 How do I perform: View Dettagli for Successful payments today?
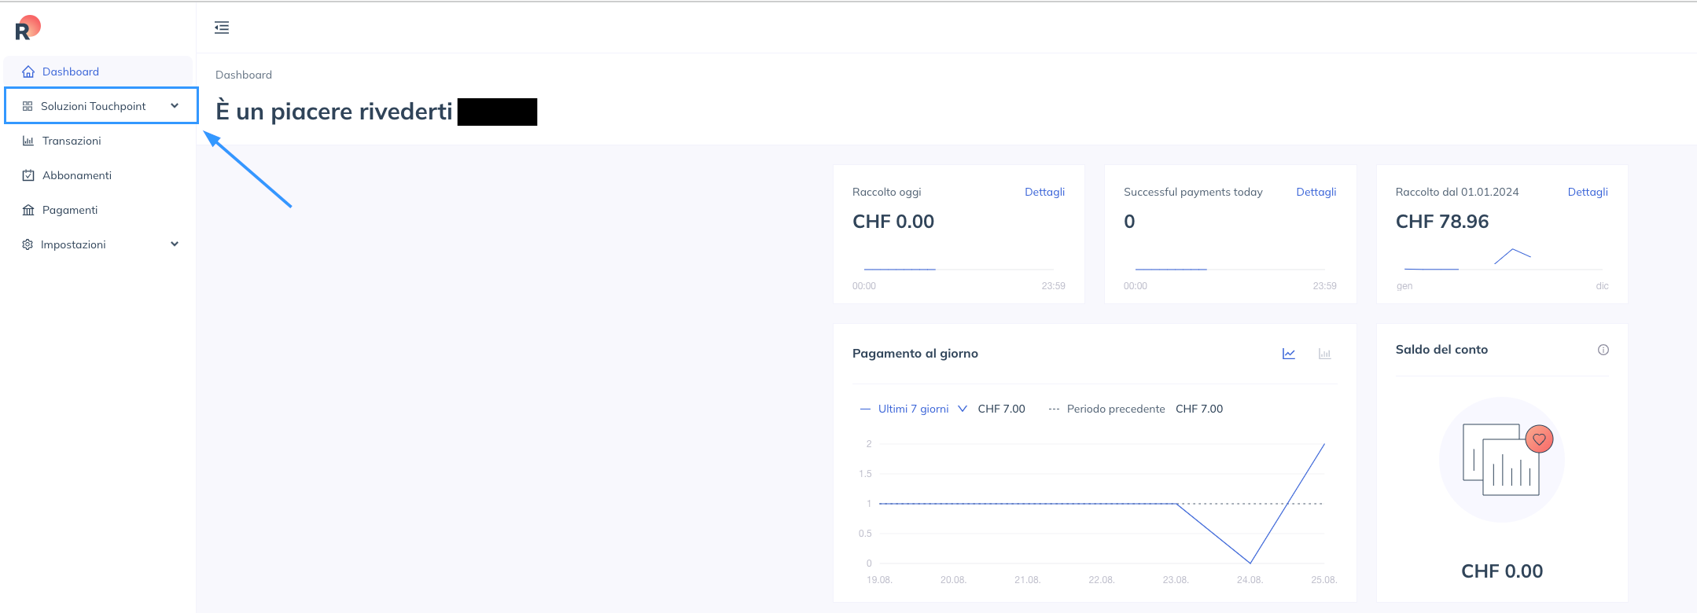(1316, 192)
